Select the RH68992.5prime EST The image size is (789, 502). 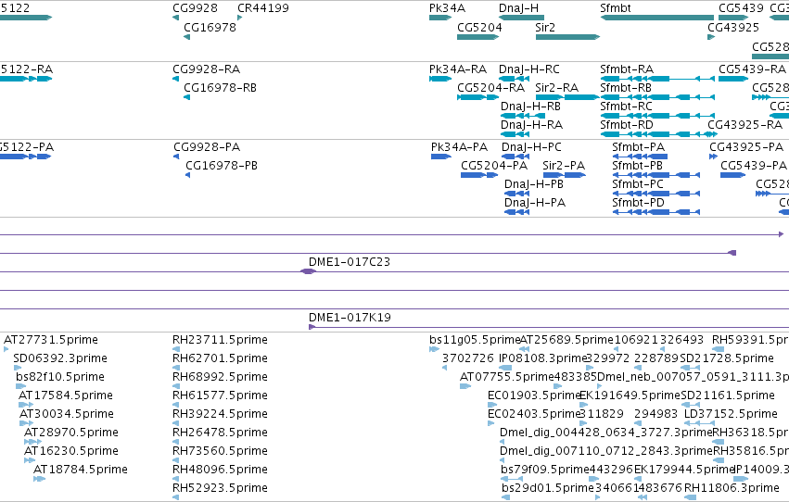tap(176, 386)
